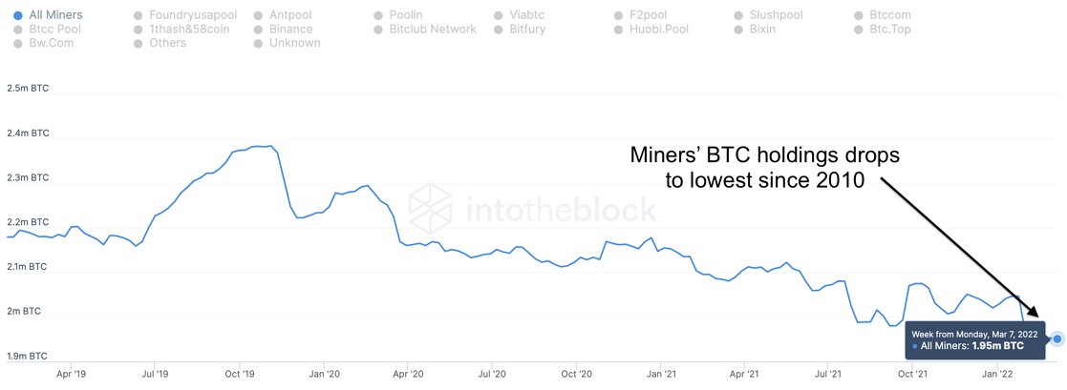Click the Slushpool legend dot
The image size is (1067, 390).
pyautogui.click(x=738, y=15)
